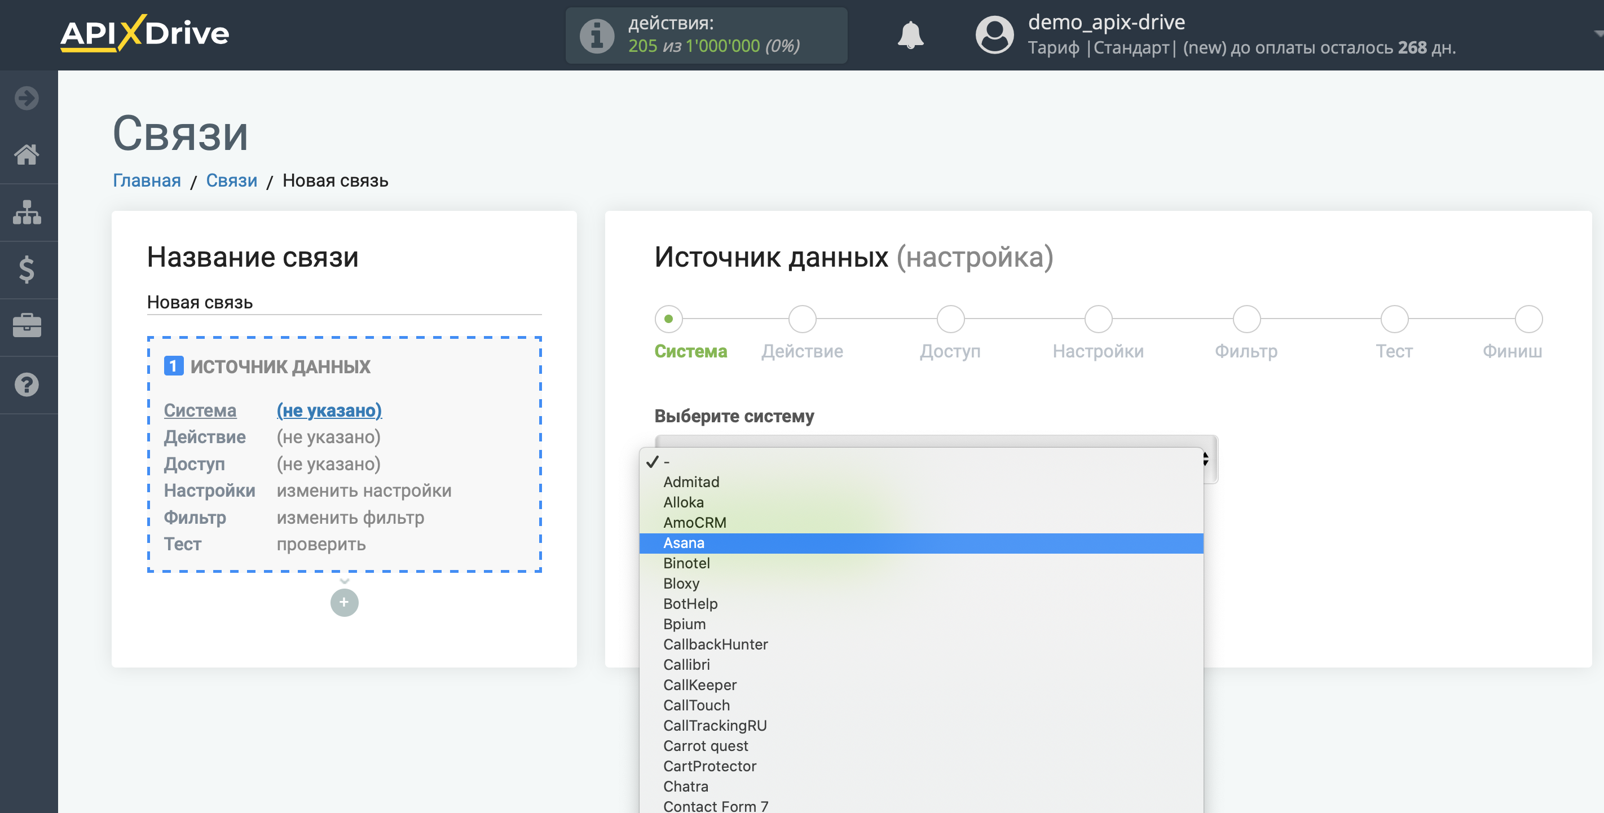Add a new block with the plus button
This screenshot has width=1604, height=813.
point(345,602)
